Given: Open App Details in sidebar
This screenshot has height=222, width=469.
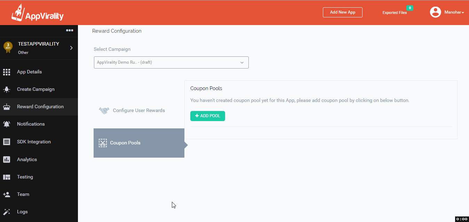Looking at the screenshot, I should click(39, 72).
